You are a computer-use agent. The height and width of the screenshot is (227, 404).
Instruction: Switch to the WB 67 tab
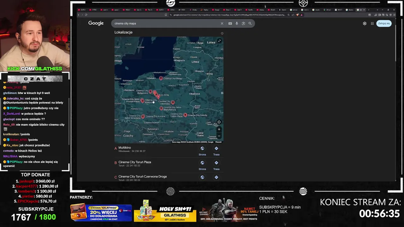[339, 10]
